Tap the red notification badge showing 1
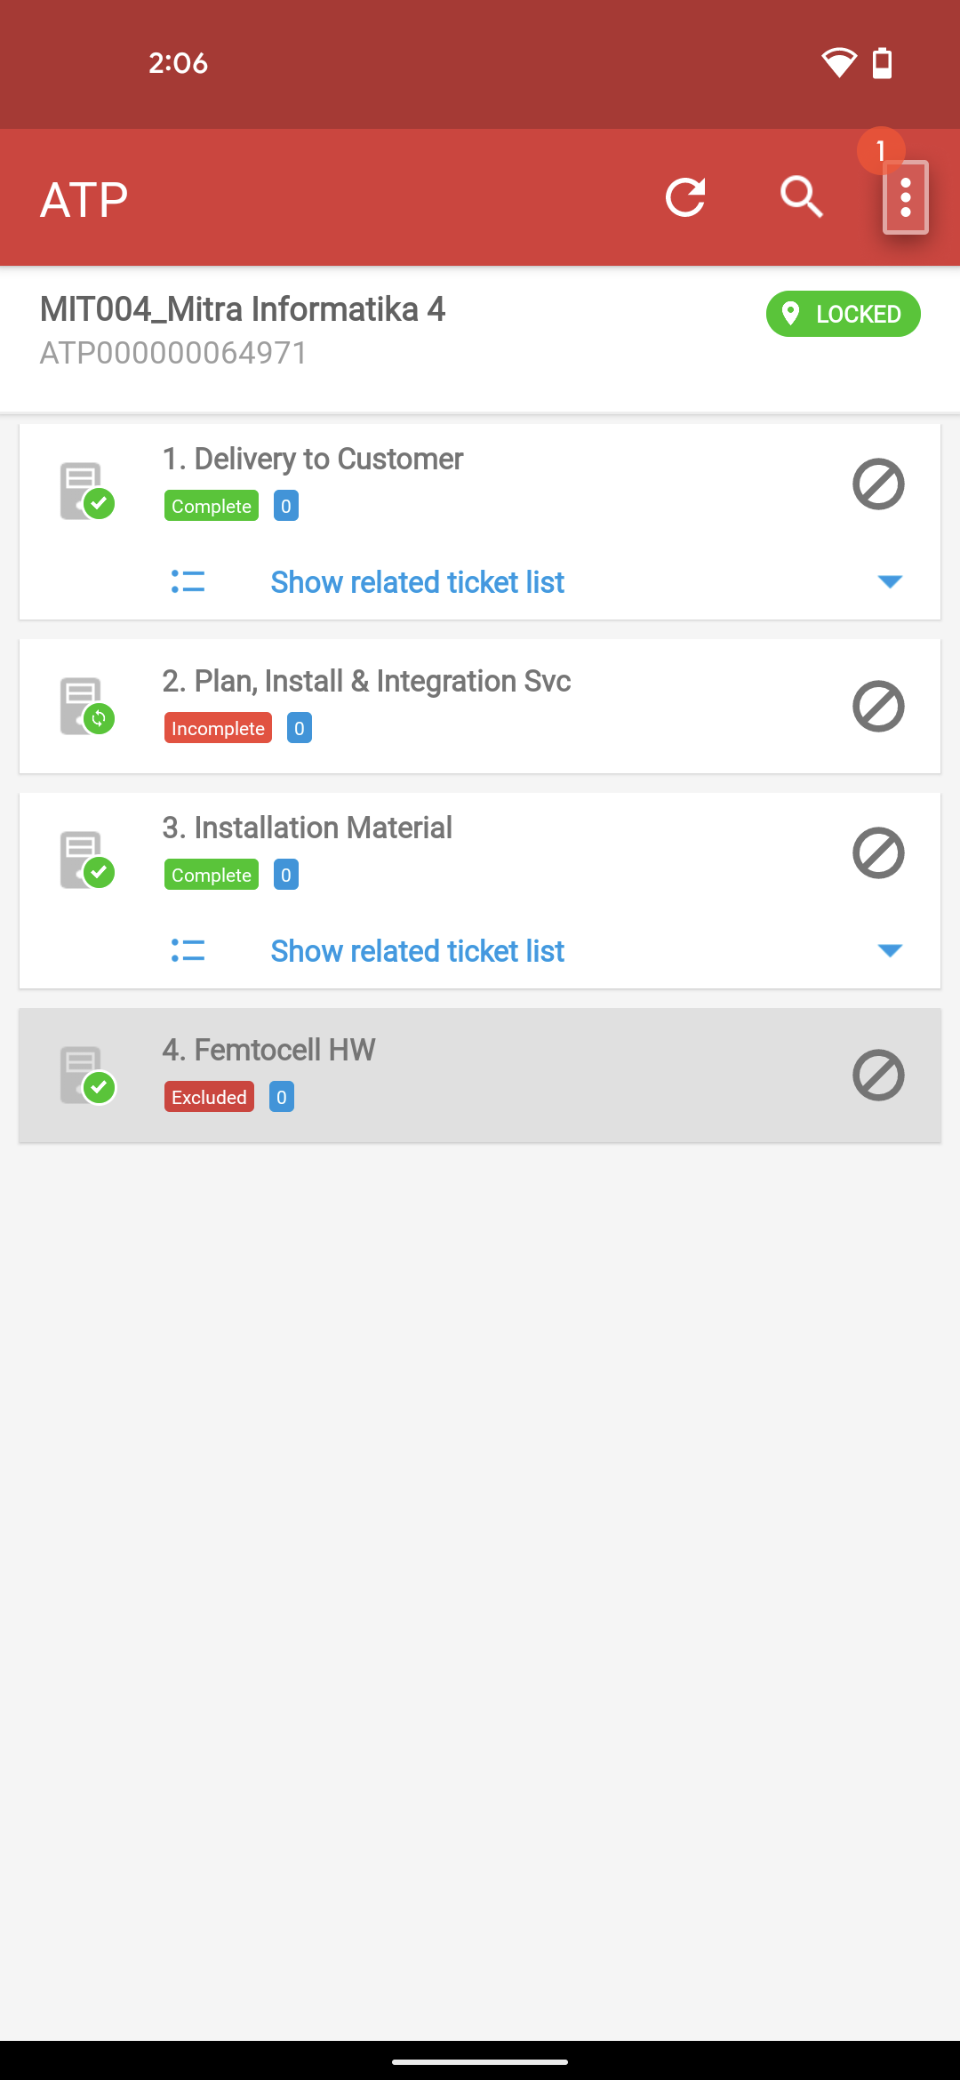Screen dimensions: 960x2080 pos(881,151)
